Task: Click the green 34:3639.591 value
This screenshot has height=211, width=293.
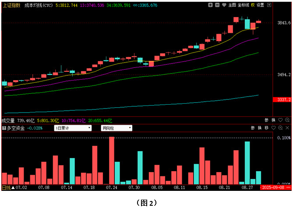Action: (119, 5)
